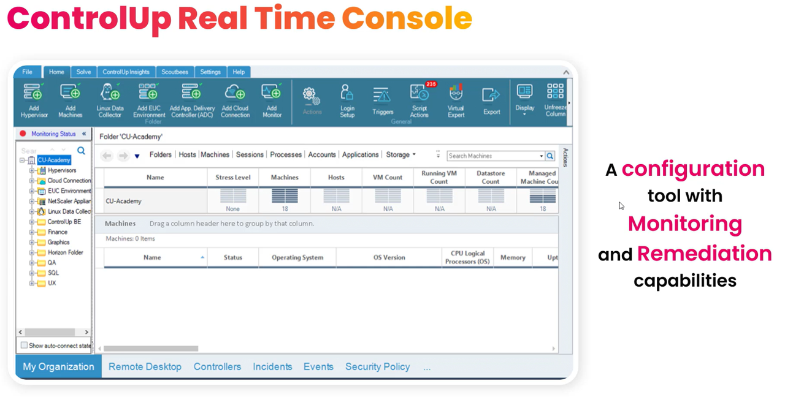Navigate back with the left arrow

coord(107,156)
